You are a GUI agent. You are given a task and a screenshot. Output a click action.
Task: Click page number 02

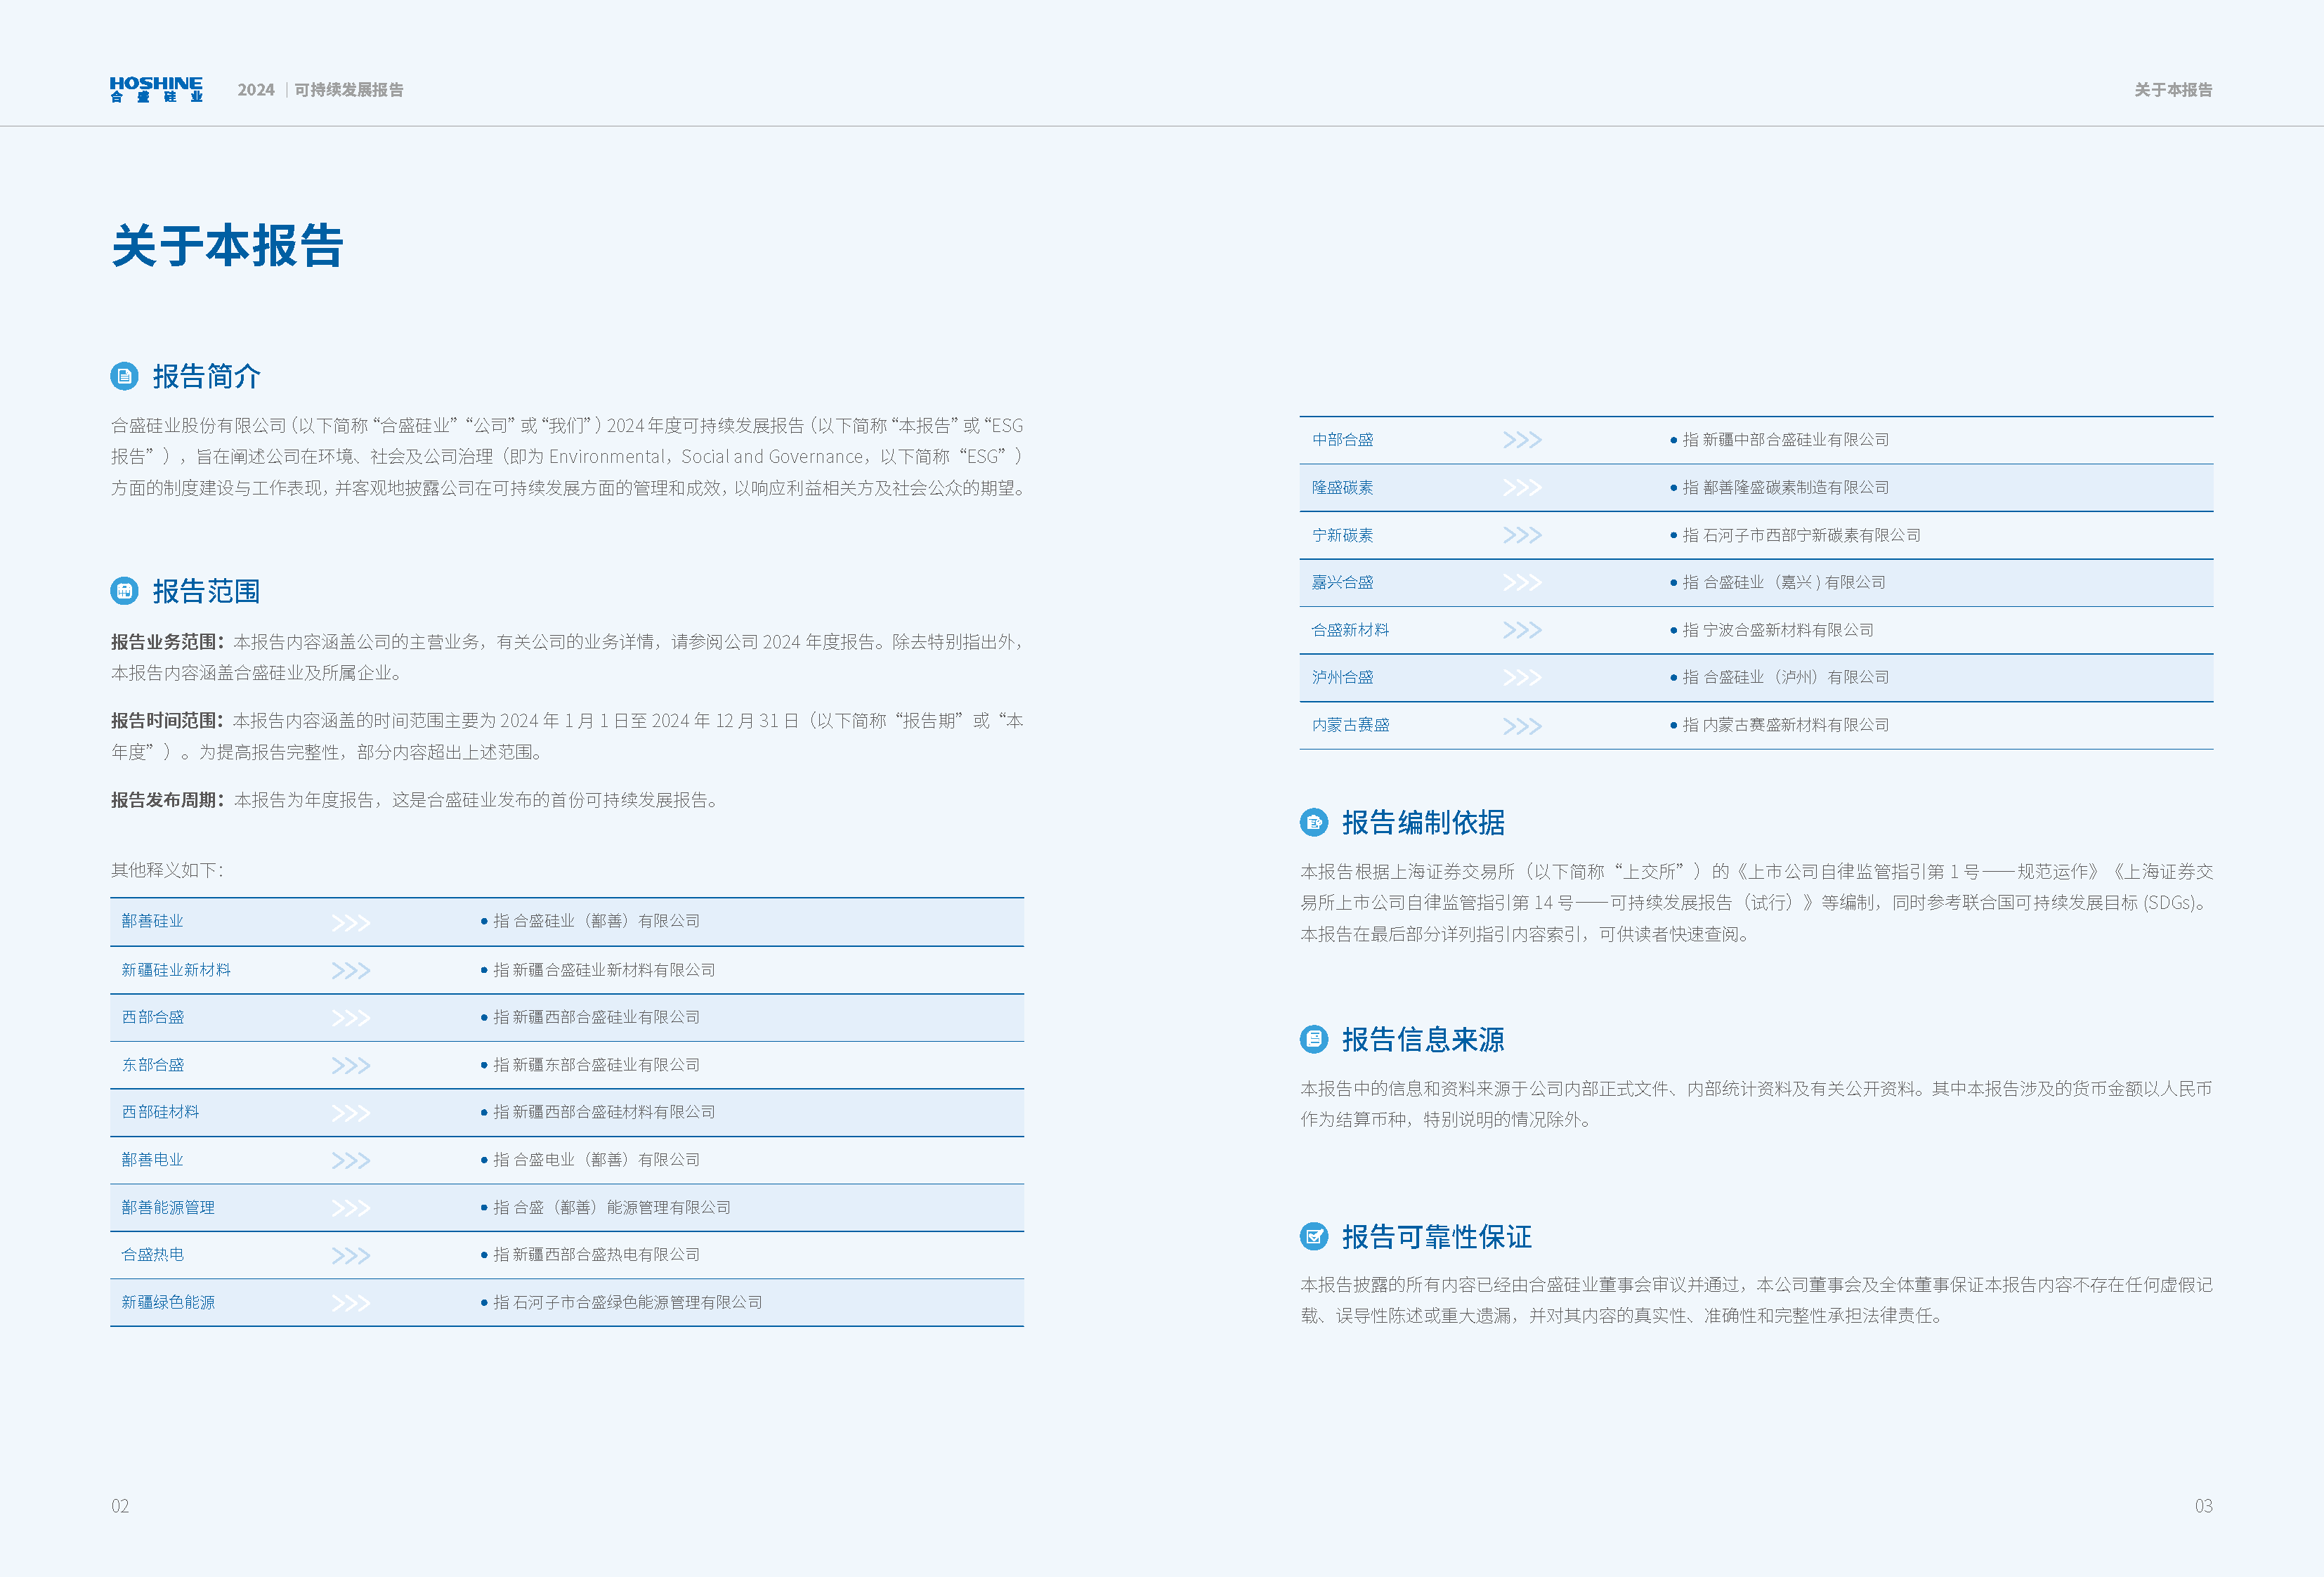pos(122,1507)
